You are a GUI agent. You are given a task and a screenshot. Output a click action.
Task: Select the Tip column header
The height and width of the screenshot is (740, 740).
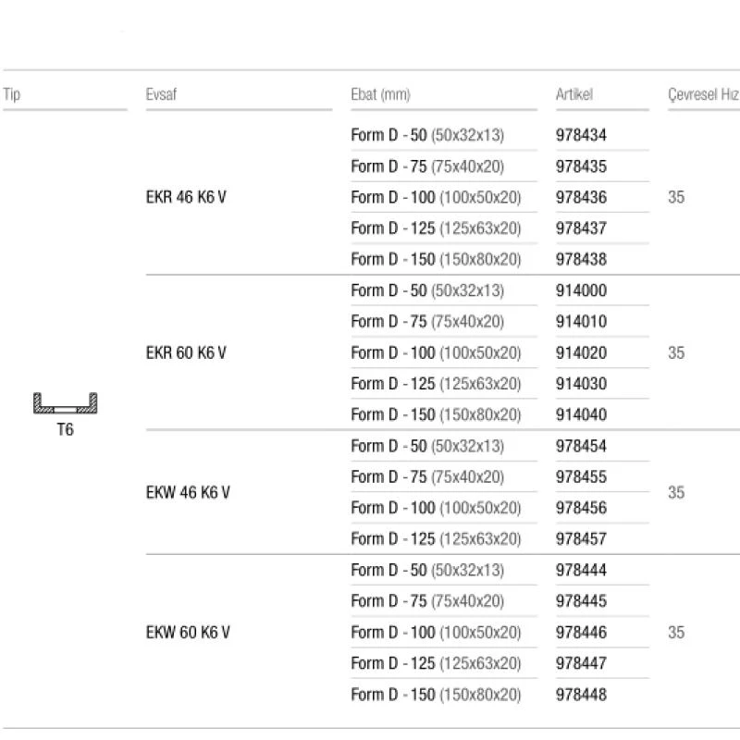(12, 94)
